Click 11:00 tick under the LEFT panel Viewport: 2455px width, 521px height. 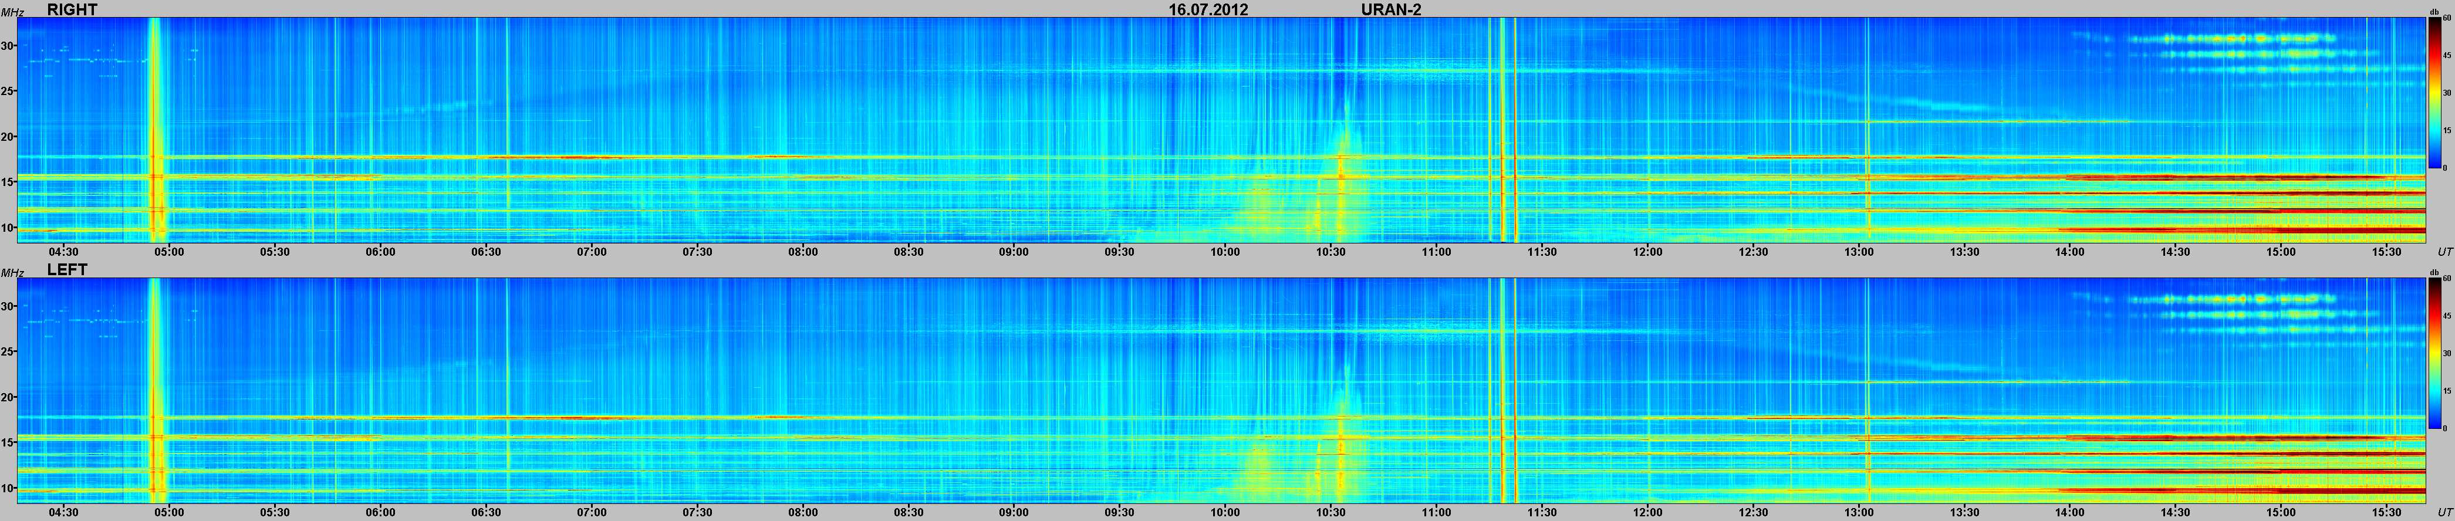pyautogui.click(x=1437, y=512)
